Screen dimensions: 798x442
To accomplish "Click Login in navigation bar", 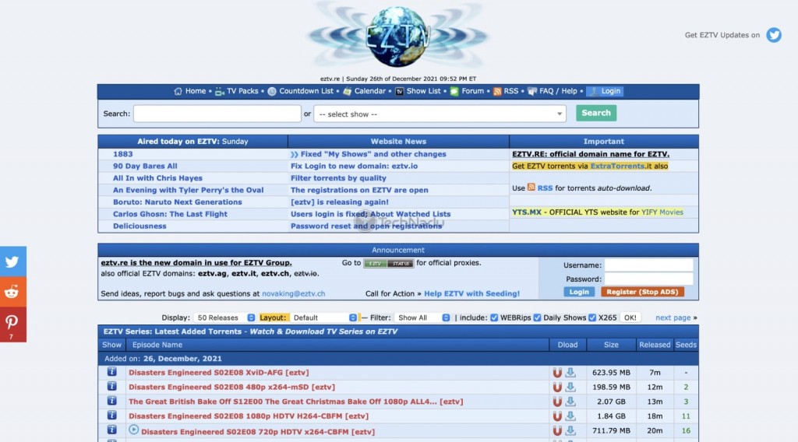I will [605, 91].
